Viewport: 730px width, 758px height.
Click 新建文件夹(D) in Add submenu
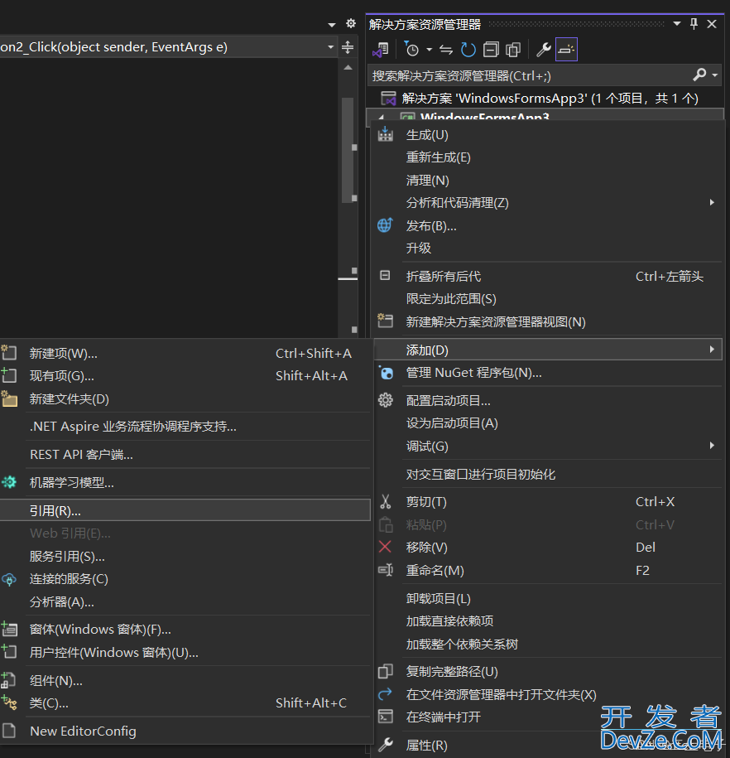185,399
